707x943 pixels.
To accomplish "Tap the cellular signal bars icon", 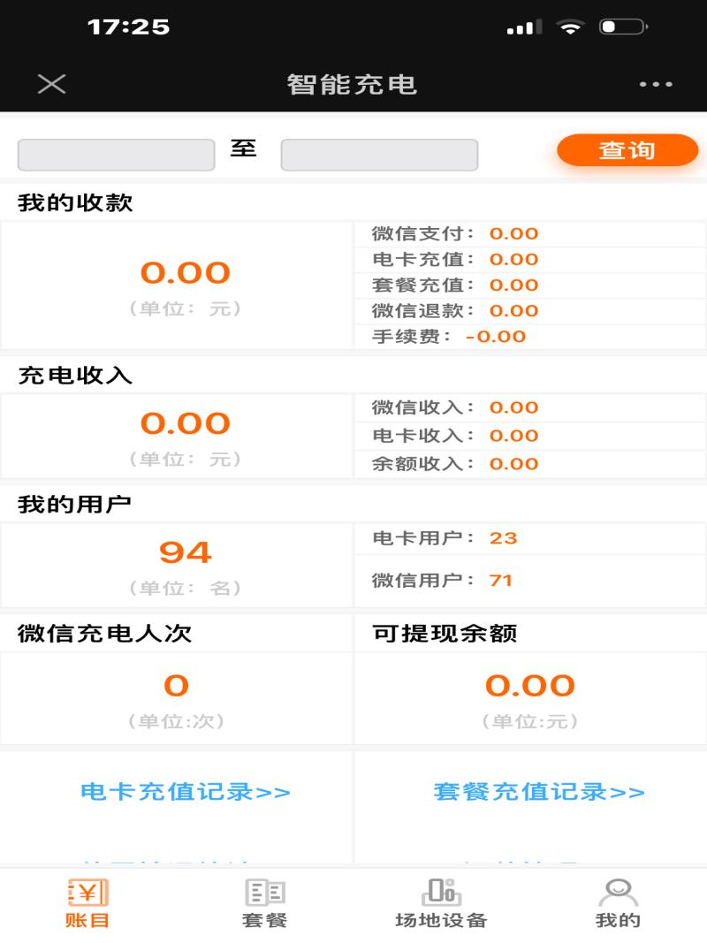I will [x=525, y=27].
